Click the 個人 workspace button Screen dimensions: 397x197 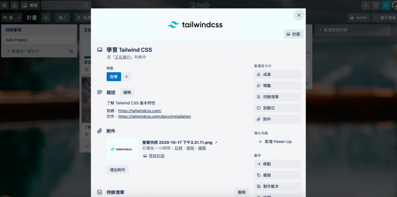[x=62, y=17]
